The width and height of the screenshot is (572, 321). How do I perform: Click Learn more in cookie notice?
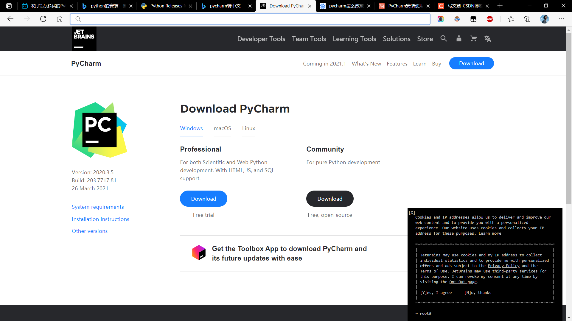click(490, 233)
